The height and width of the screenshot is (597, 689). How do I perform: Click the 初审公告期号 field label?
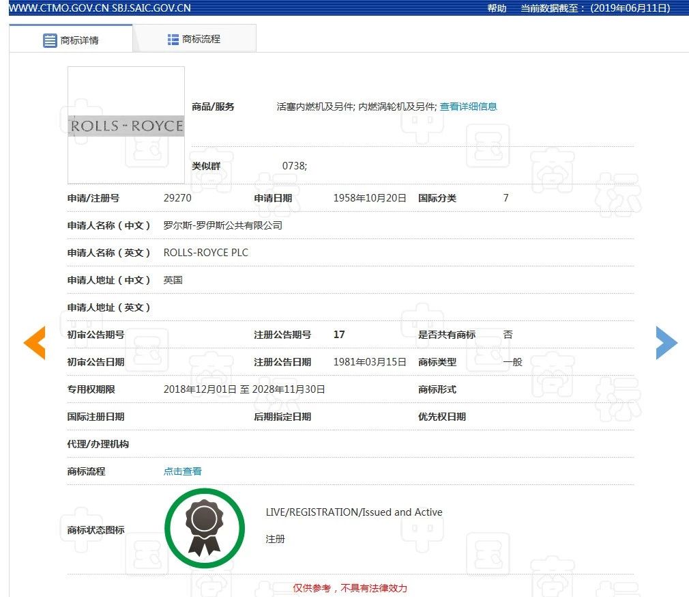click(x=96, y=334)
